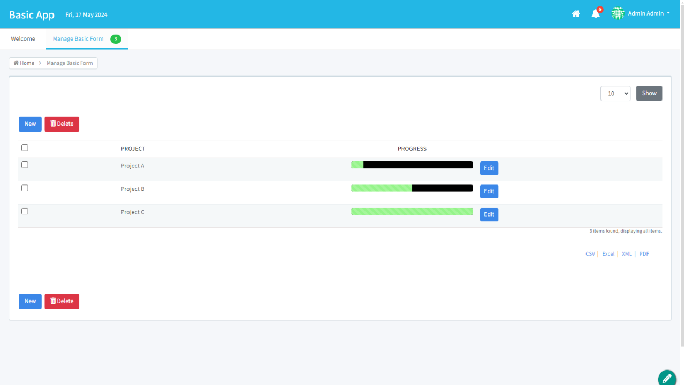Check the Project B row checkbox
Image resolution: width=685 pixels, height=385 pixels.
(25, 188)
